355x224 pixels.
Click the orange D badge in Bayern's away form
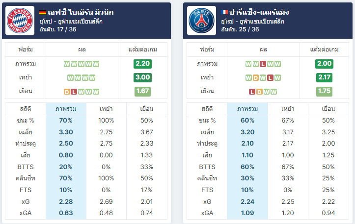[x=67, y=92]
